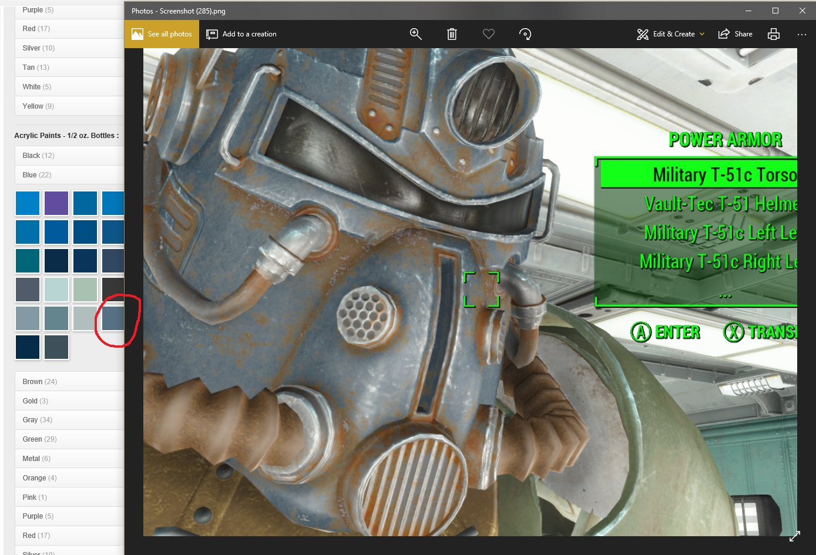Pick the dark charcoal swatch

coord(113,290)
